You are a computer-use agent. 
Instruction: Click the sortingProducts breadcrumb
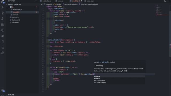coord(71,4)
